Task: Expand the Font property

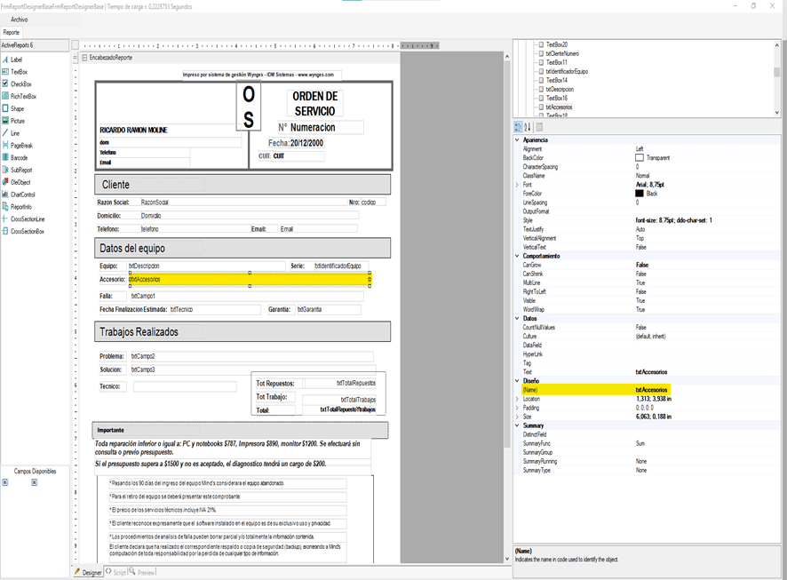Action: [x=518, y=184]
